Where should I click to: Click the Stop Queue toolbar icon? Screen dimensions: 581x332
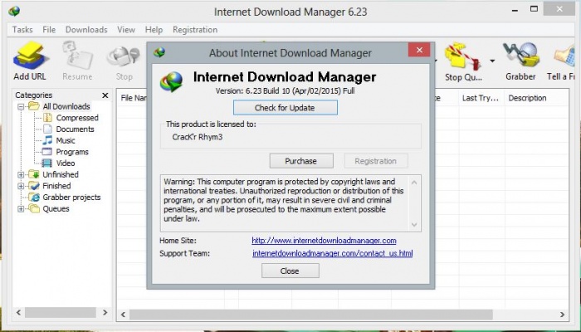[x=462, y=56]
